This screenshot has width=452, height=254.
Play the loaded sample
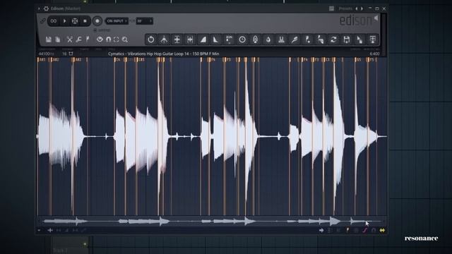tap(64, 21)
